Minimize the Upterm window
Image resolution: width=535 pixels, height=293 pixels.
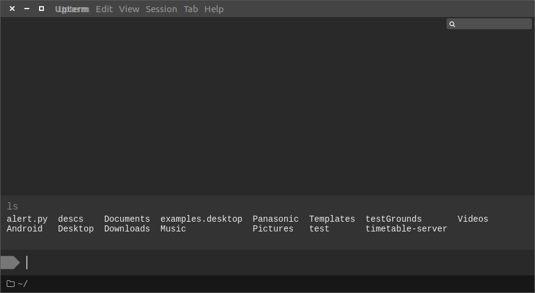point(27,9)
